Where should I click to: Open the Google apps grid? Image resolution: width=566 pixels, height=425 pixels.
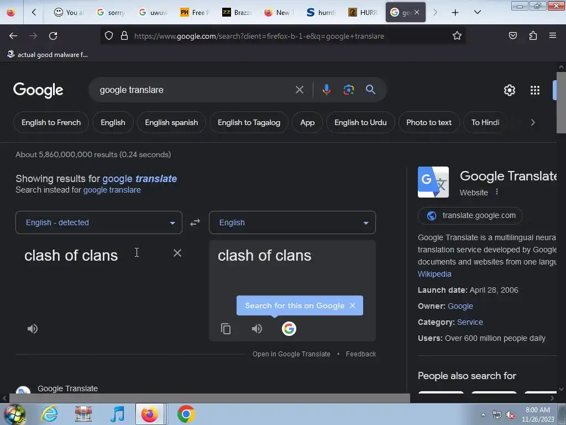[535, 90]
